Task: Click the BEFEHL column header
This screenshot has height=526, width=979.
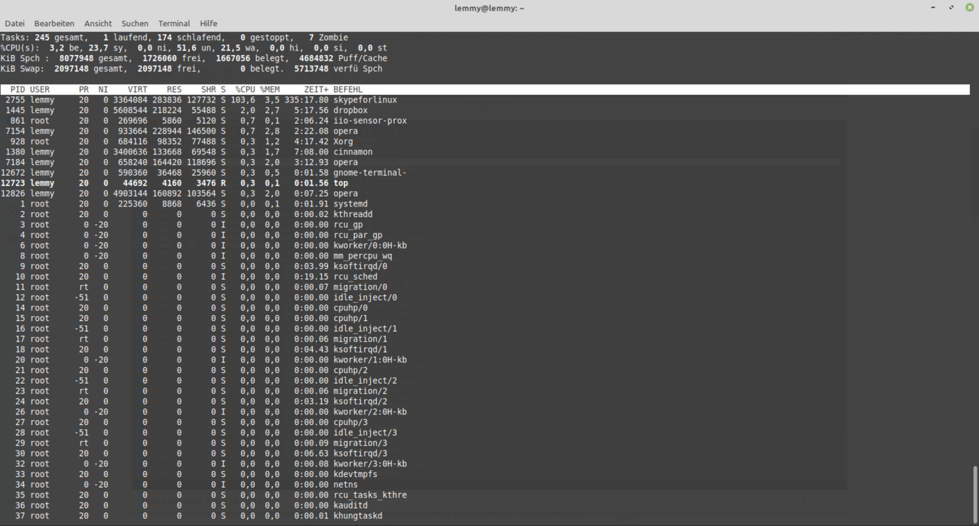Action: tap(348, 89)
